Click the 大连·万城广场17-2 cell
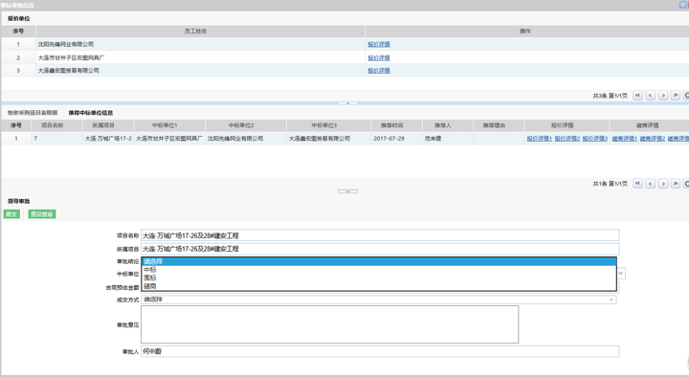The image size is (689, 377). pos(108,139)
